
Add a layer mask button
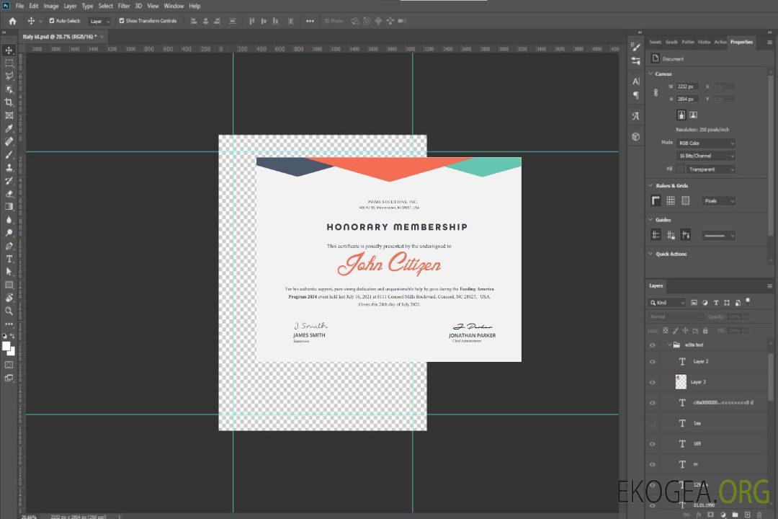(710, 515)
